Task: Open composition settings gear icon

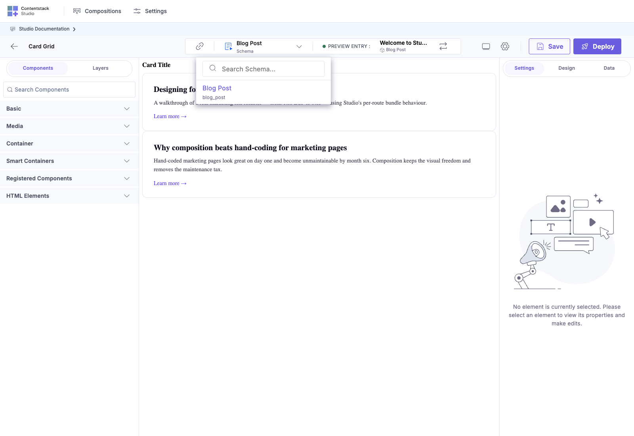Action: coord(505,46)
